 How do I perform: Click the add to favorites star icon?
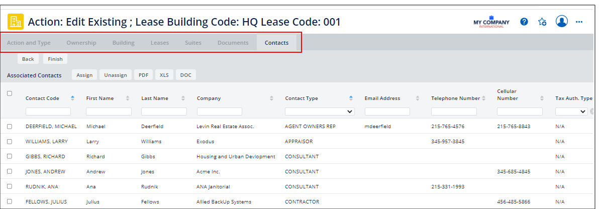[x=542, y=22]
